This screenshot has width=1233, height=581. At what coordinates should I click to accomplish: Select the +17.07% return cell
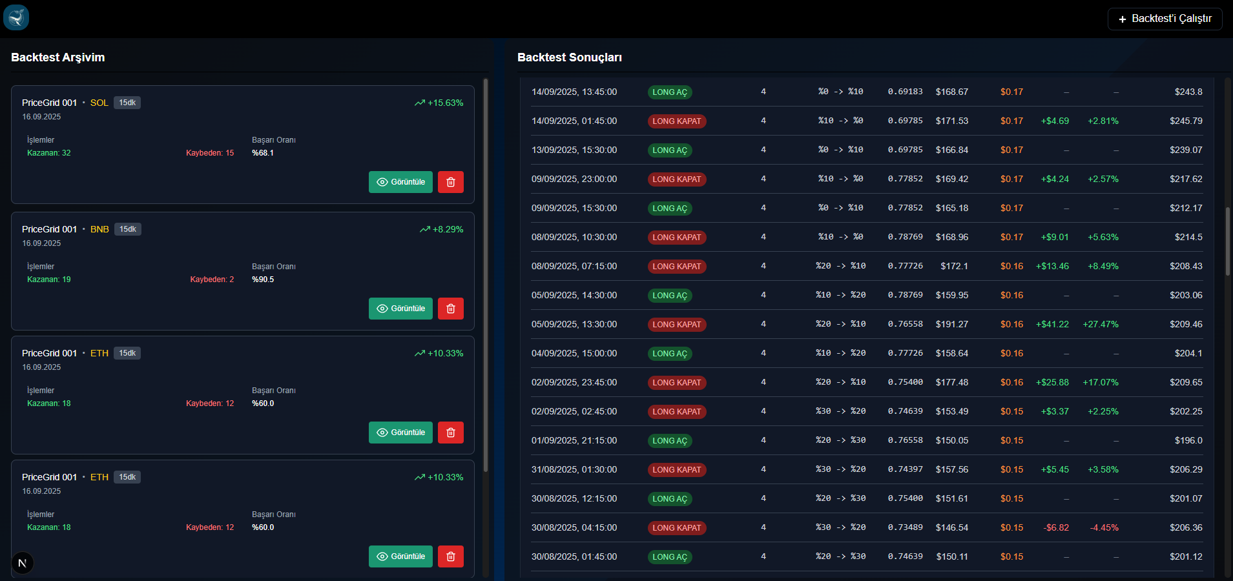click(x=1101, y=382)
